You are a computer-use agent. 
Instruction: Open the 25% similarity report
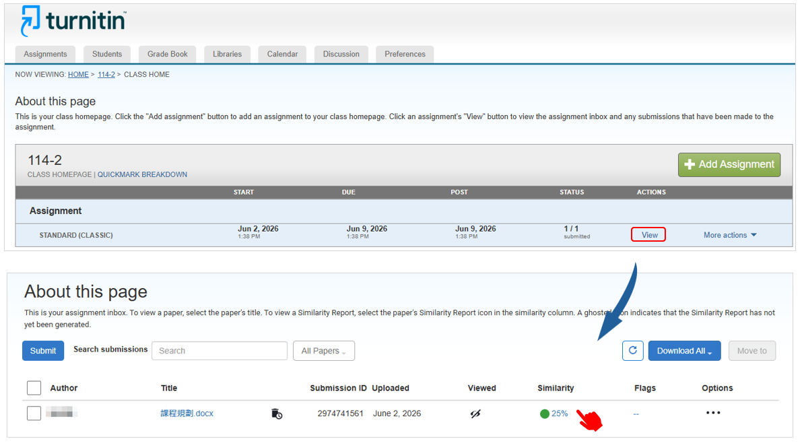(560, 413)
